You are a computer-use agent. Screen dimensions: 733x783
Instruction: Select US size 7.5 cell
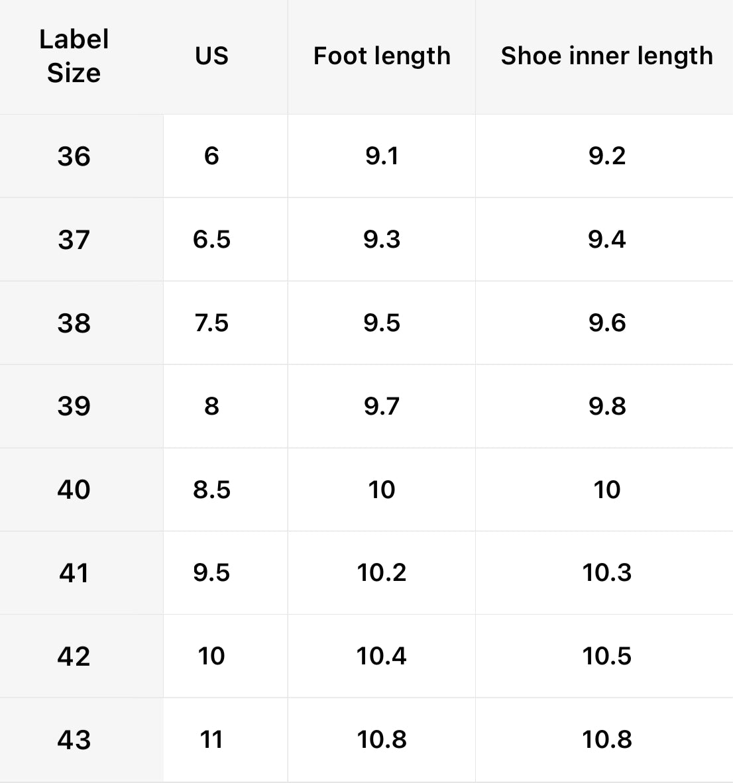[211, 323]
